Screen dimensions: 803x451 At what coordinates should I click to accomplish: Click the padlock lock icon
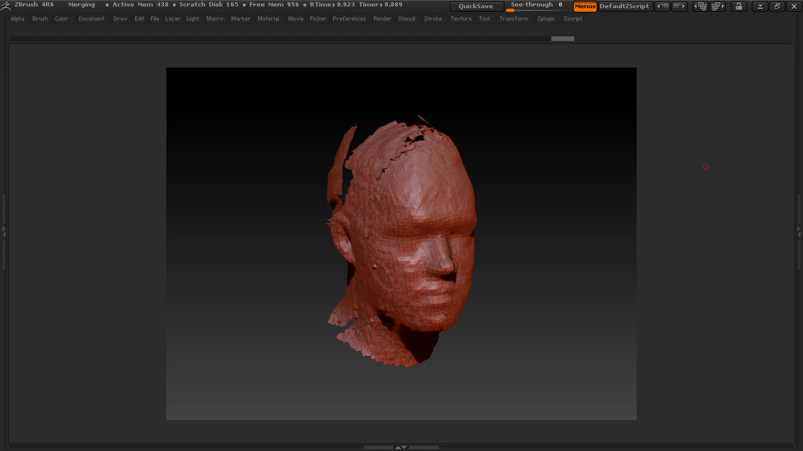(x=739, y=6)
